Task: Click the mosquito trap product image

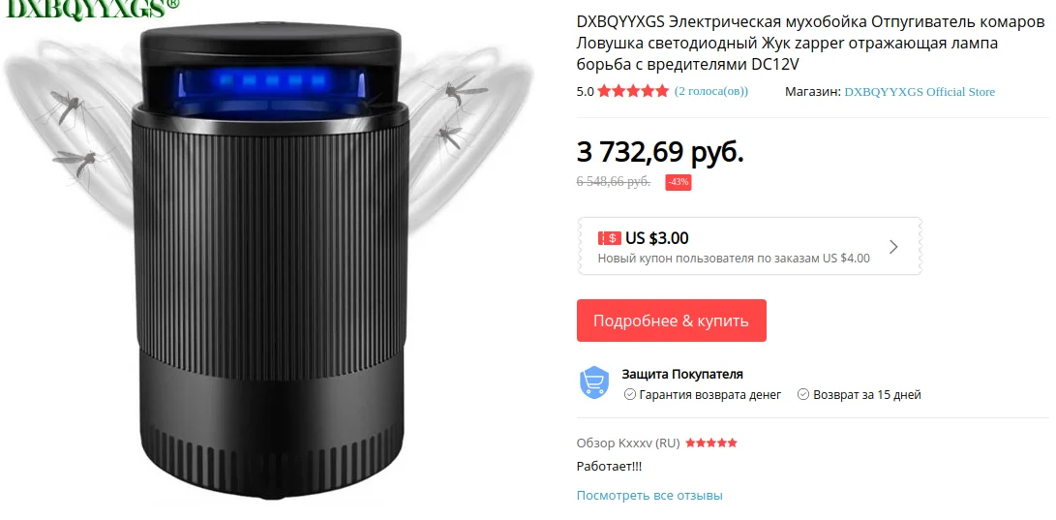Action: click(271, 262)
